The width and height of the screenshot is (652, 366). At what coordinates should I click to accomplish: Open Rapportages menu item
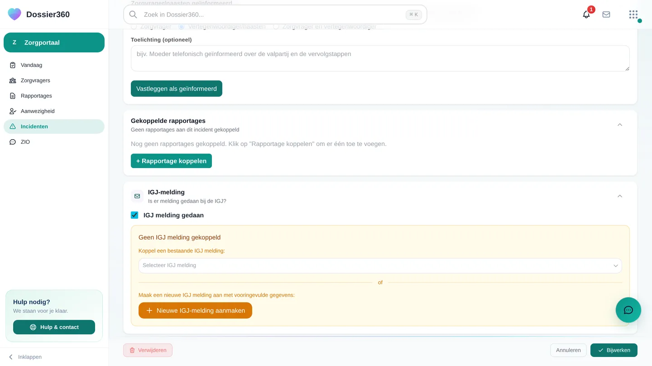[54, 96]
